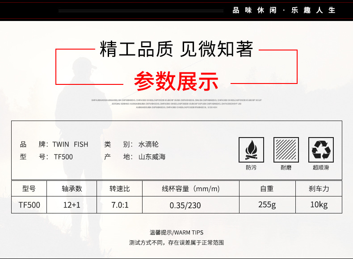Click the 线杯容量 (mm/m) table header
This screenshot has width=353, height=259.
pos(191,188)
